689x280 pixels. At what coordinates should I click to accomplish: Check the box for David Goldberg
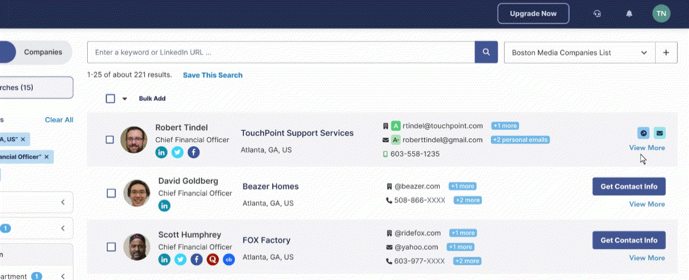click(111, 193)
